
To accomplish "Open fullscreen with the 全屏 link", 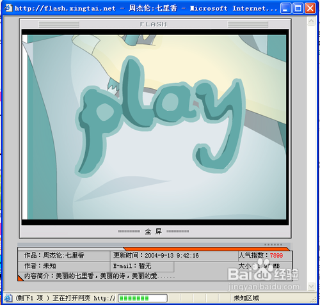I will 154,231.
